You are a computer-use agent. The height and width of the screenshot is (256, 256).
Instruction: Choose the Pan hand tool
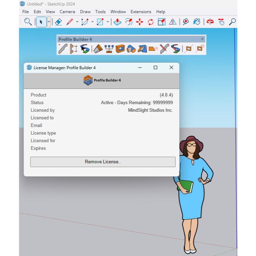pos(221,22)
